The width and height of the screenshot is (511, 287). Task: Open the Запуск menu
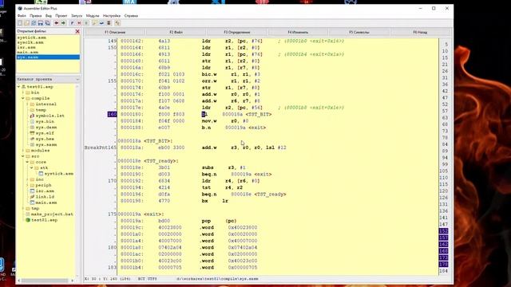point(77,16)
